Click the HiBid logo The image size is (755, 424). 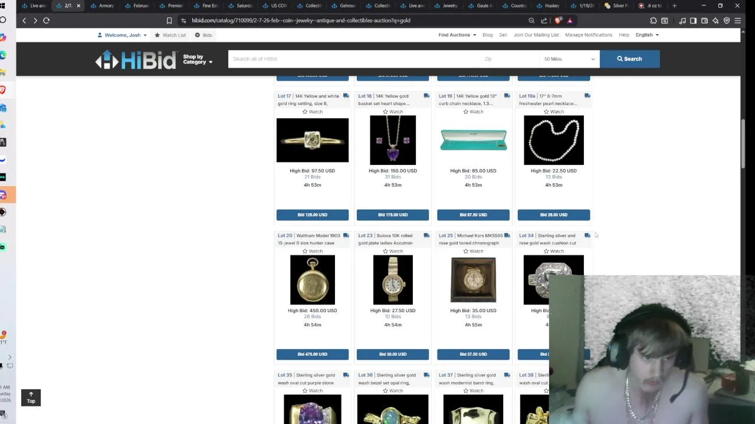coord(136,59)
